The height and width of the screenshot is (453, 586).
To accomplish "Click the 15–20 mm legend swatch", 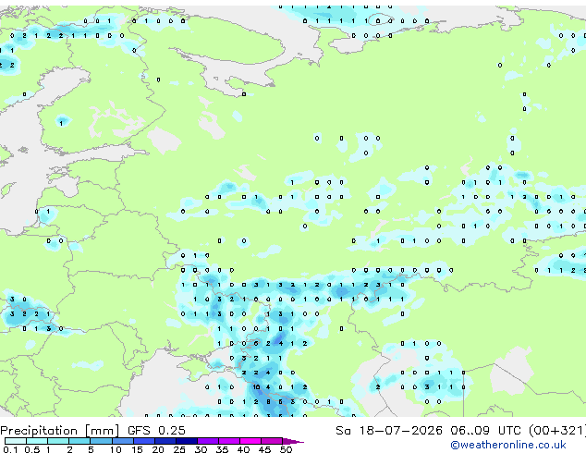I will click(x=143, y=441).
